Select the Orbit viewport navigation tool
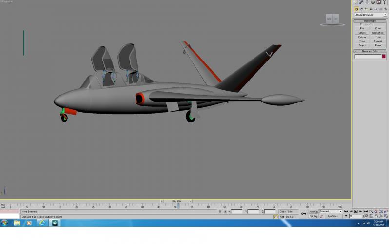The width and height of the screenshot is (390, 244). click(x=381, y=216)
